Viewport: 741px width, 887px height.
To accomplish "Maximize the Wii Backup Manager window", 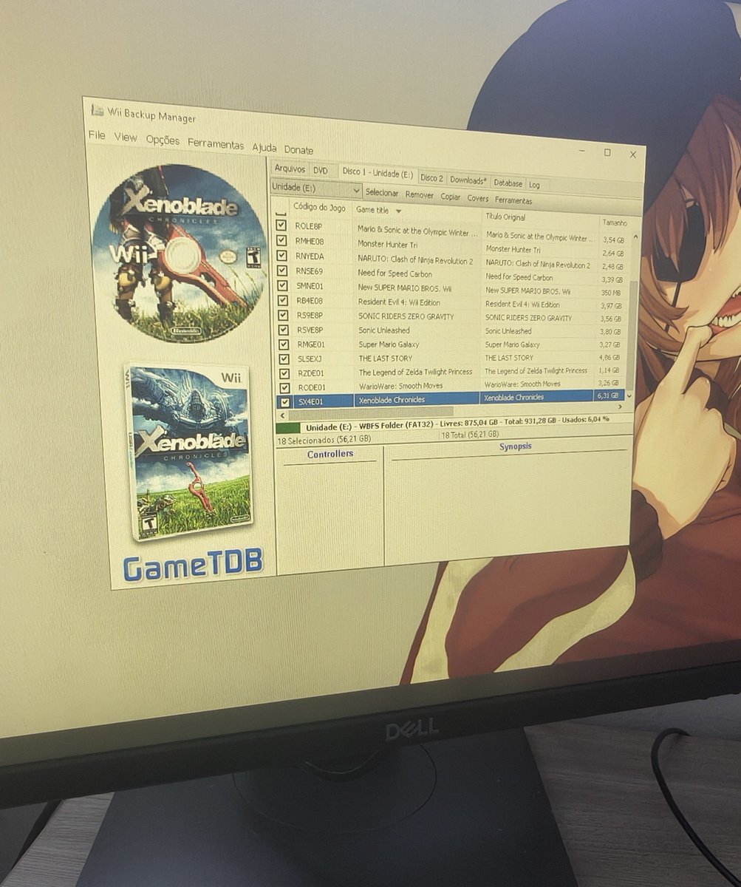I will click(607, 152).
